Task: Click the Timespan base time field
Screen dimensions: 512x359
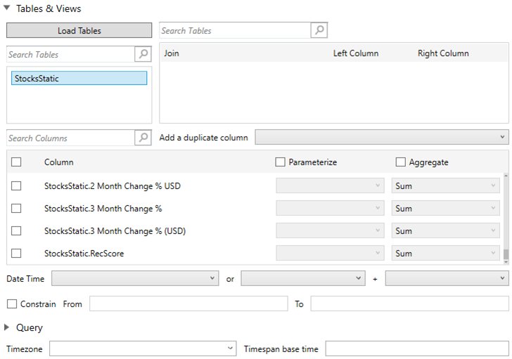Action: coord(416,349)
